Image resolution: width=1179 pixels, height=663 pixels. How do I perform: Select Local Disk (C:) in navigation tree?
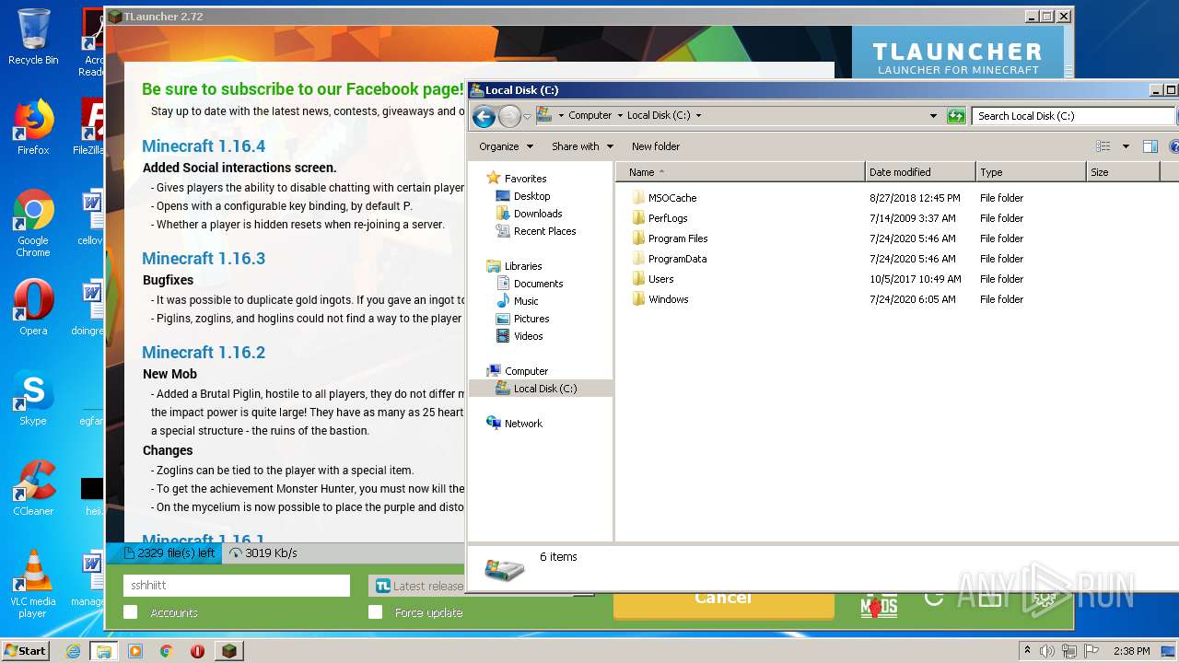pyautogui.click(x=545, y=389)
